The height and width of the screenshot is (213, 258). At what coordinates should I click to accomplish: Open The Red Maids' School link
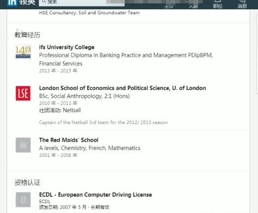click(x=68, y=140)
